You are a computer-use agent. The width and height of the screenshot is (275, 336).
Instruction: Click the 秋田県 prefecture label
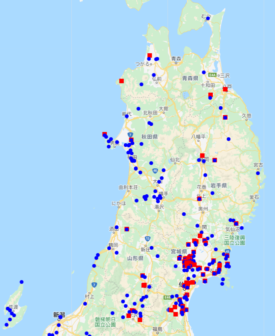coord(150,137)
